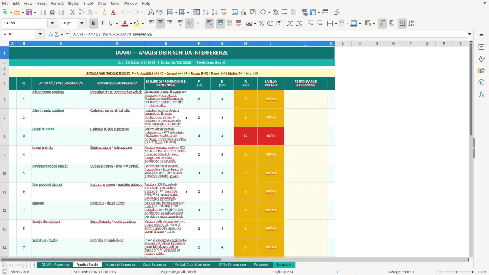Click the Print icon
This screenshot has height=275, width=489.
point(53,13)
